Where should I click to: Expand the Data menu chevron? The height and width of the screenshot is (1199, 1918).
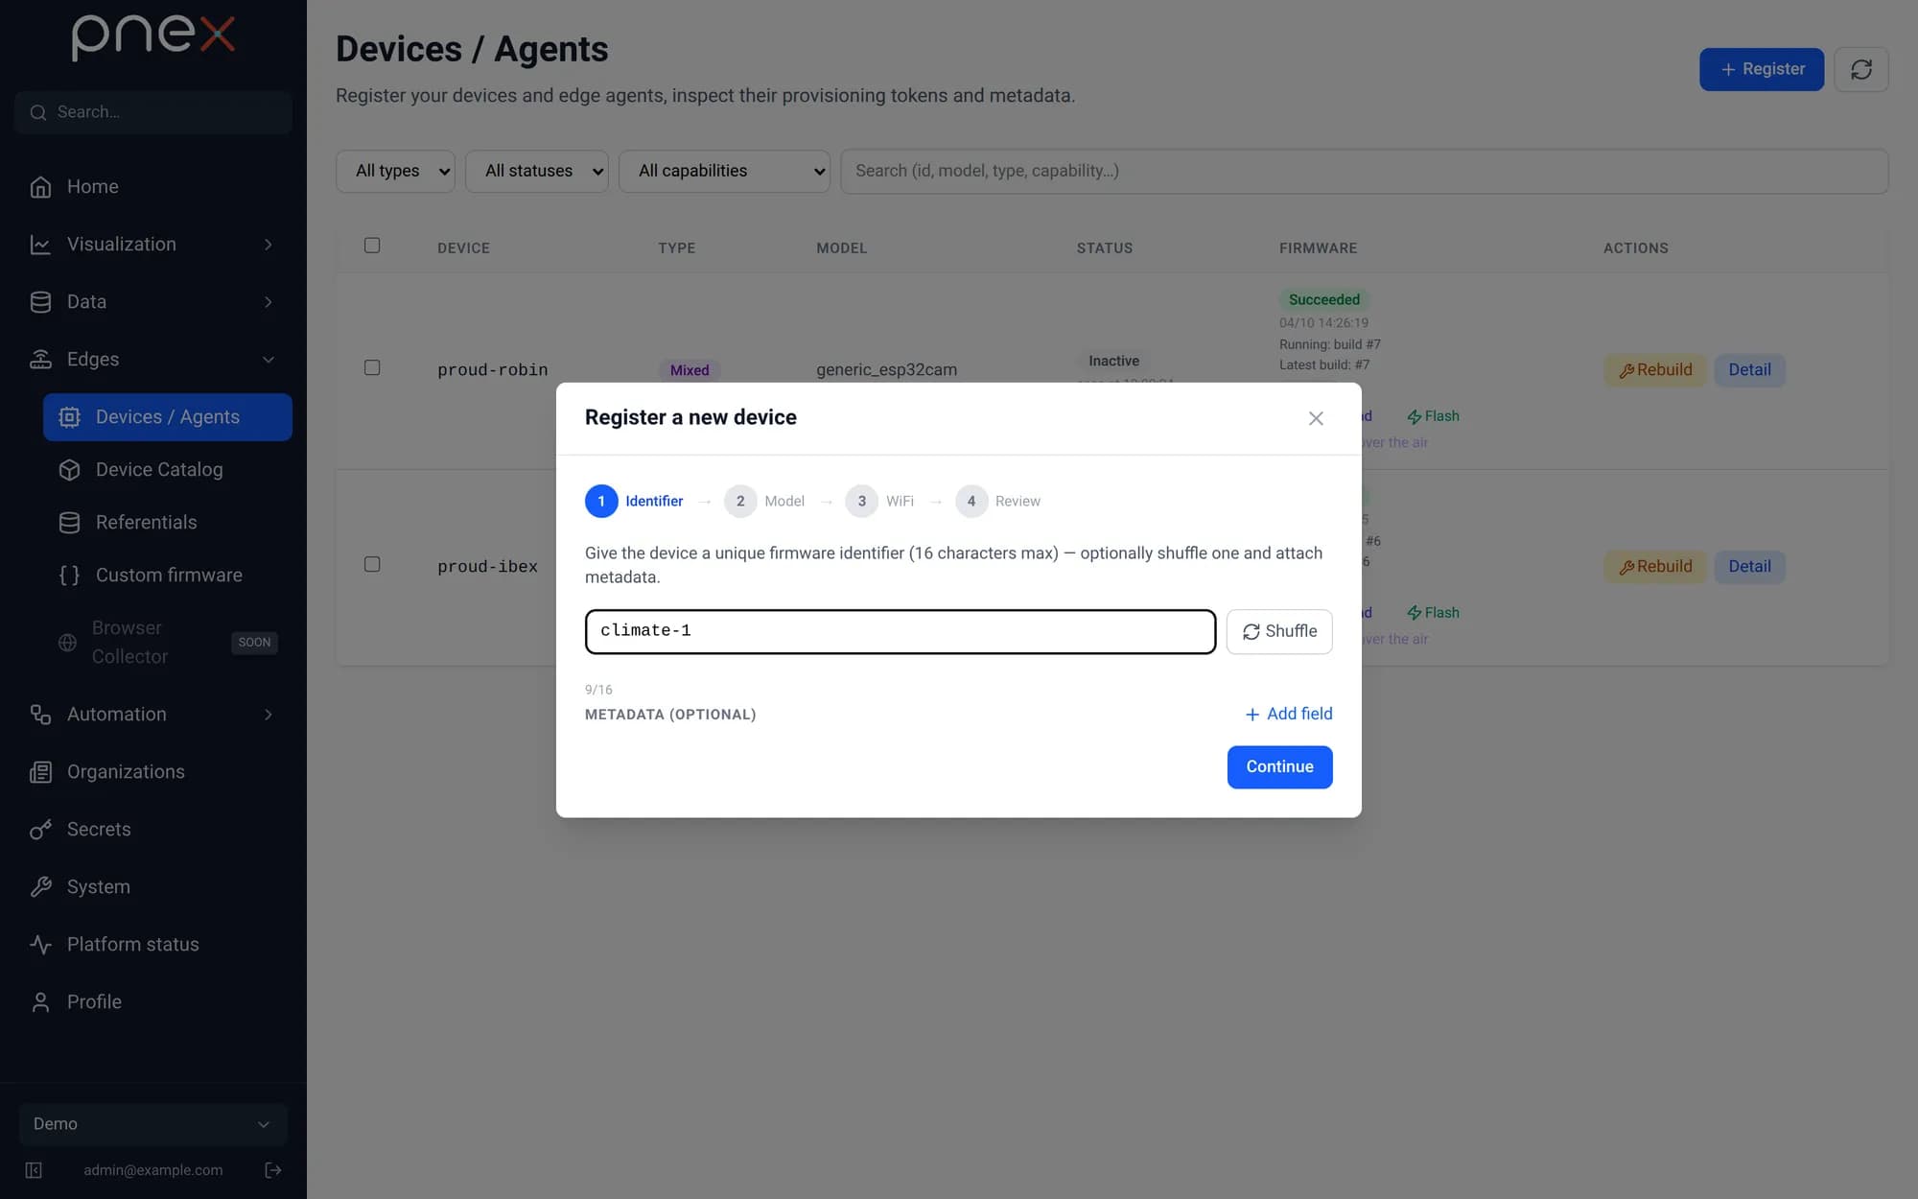[269, 302]
